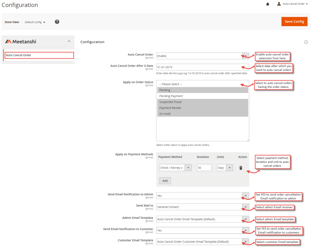Click the Save Config button

tap(294, 21)
